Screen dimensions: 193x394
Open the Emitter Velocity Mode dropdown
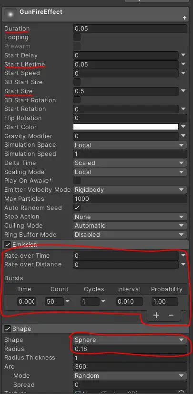point(130,190)
